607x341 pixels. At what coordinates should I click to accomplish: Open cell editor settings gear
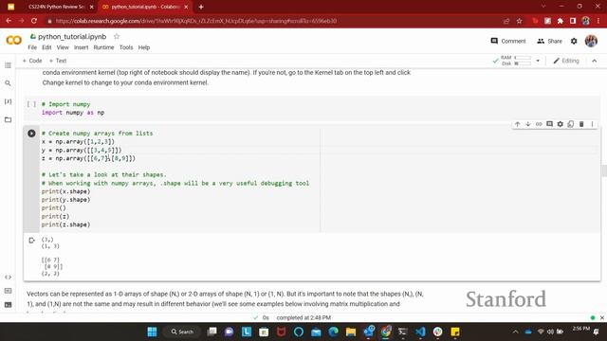click(561, 124)
